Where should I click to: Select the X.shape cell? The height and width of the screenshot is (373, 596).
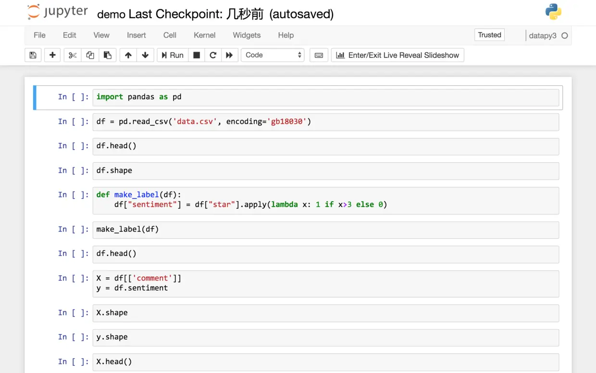click(325, 313)
